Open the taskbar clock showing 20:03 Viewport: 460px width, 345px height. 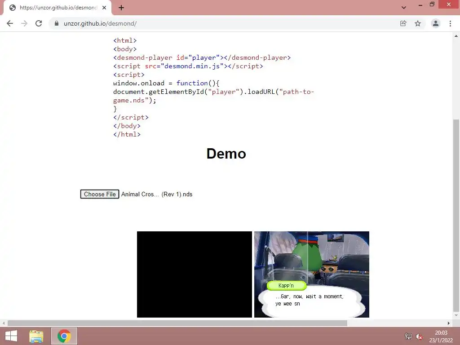(441, 336)
